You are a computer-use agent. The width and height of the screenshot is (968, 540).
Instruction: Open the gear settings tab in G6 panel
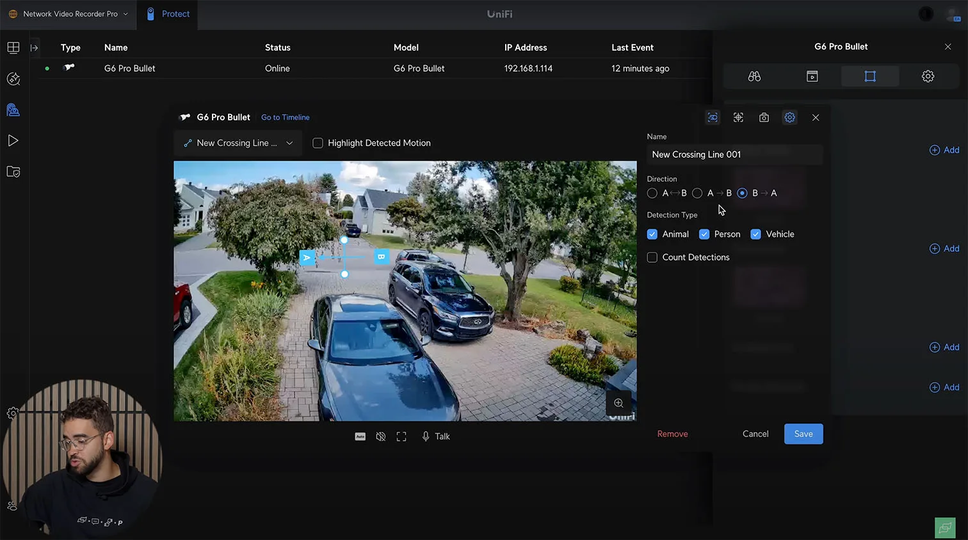[x=928, y=76]
